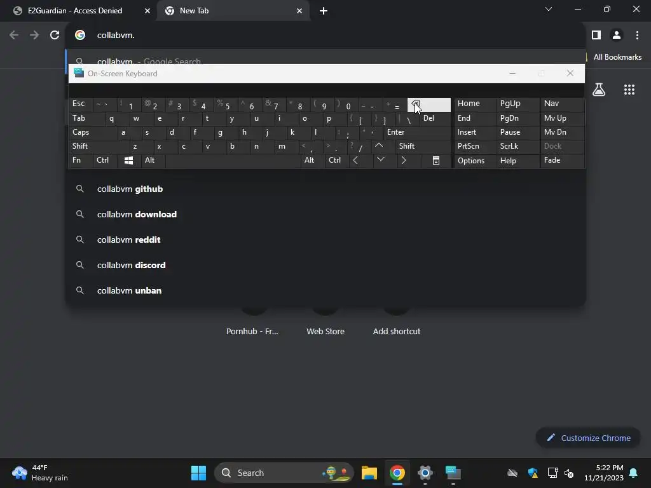Open the Chrome three-dot menu
The width and height of the screenshot is (651, 488).
pyautogui.click(x=637, y=36)
